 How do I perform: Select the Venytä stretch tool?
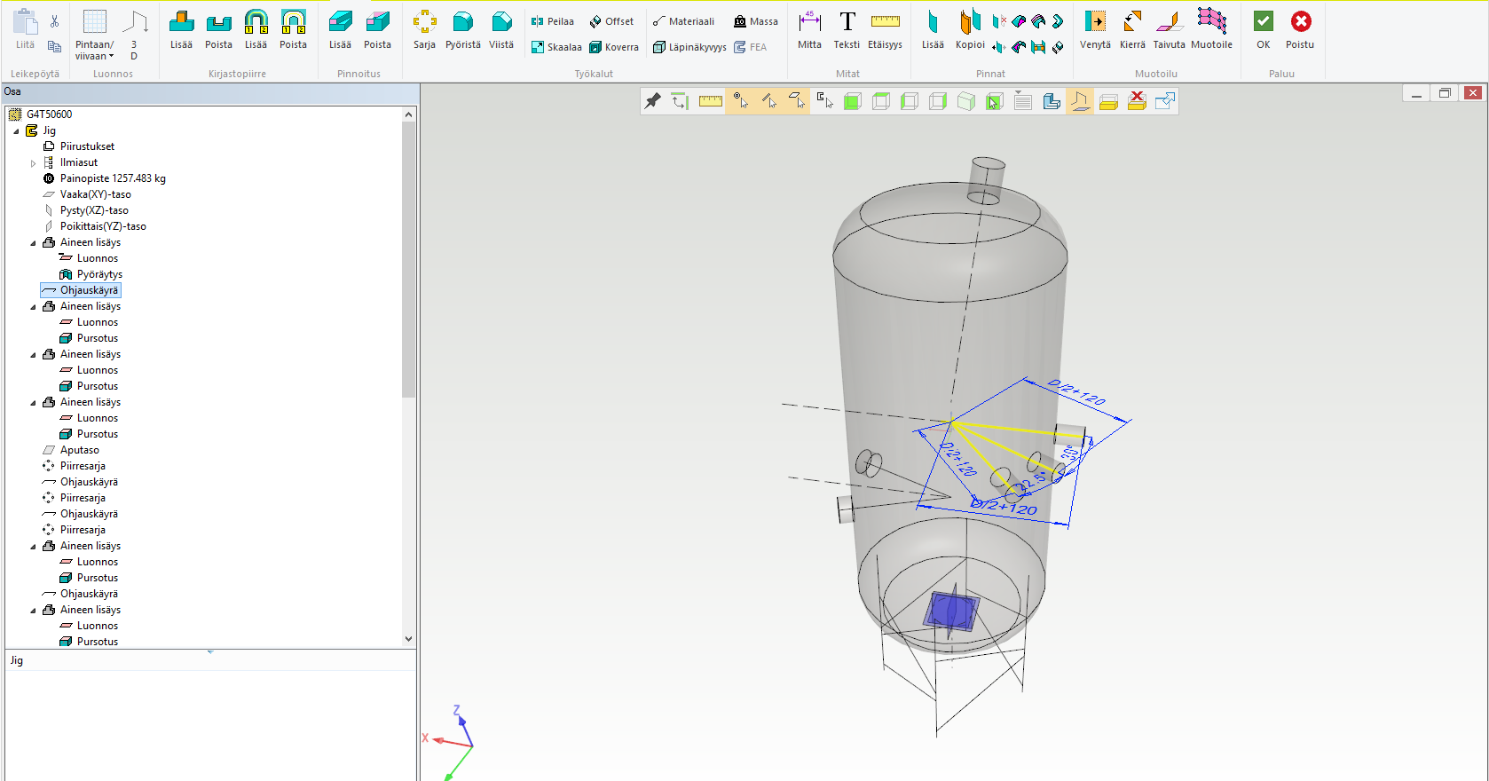(1095, 29)
